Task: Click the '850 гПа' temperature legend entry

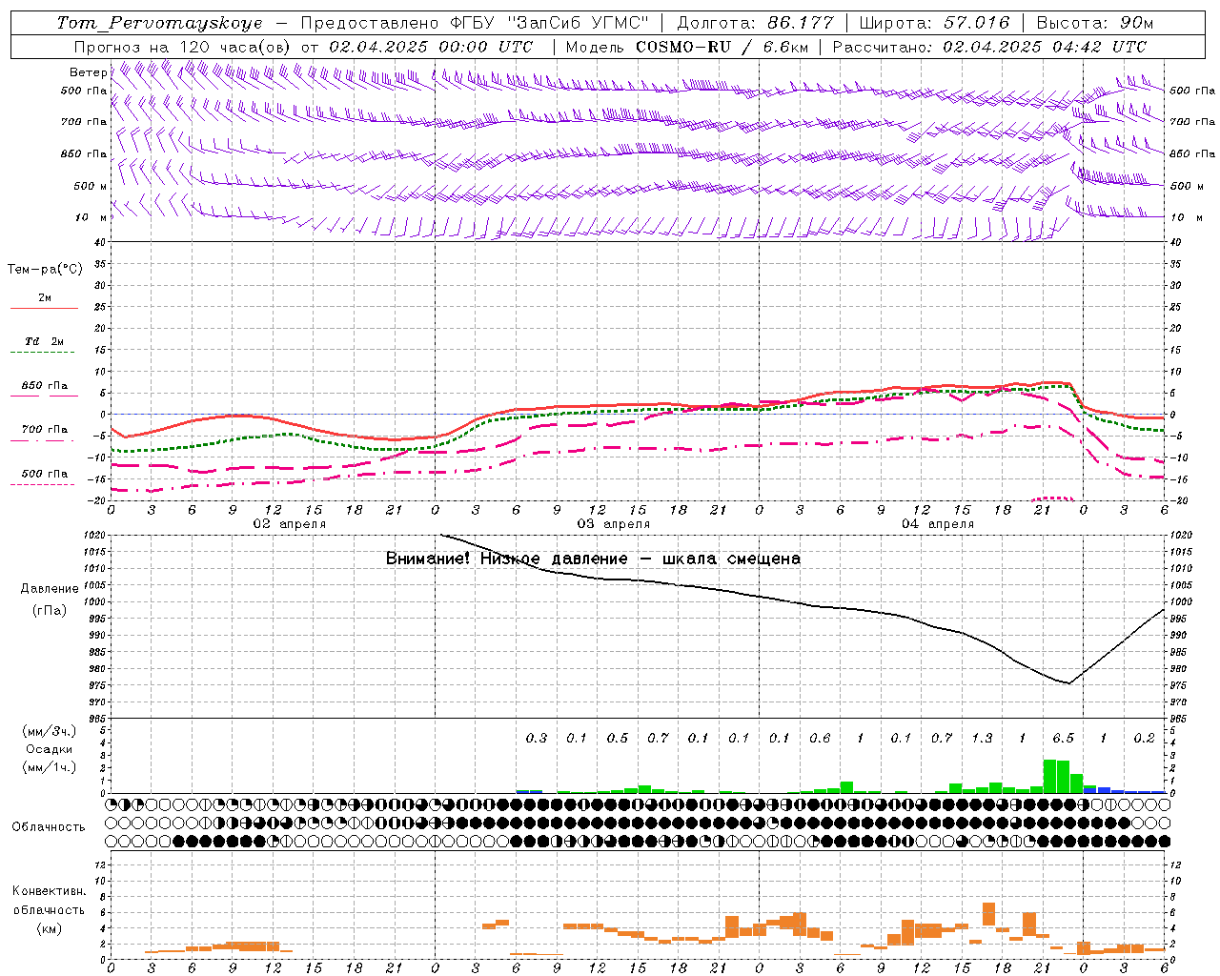Action: coord(45,386)
